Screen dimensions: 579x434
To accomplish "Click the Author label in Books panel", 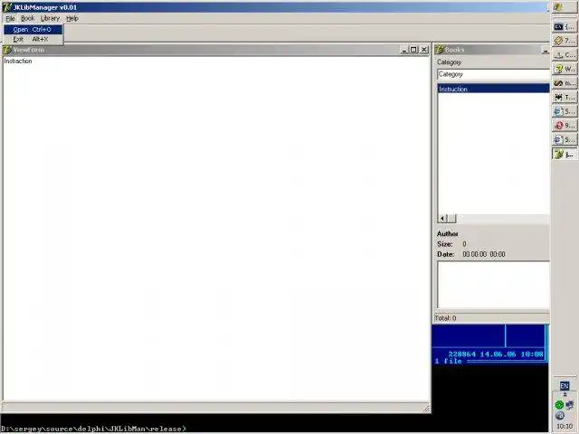I will [x=448, y=233].
